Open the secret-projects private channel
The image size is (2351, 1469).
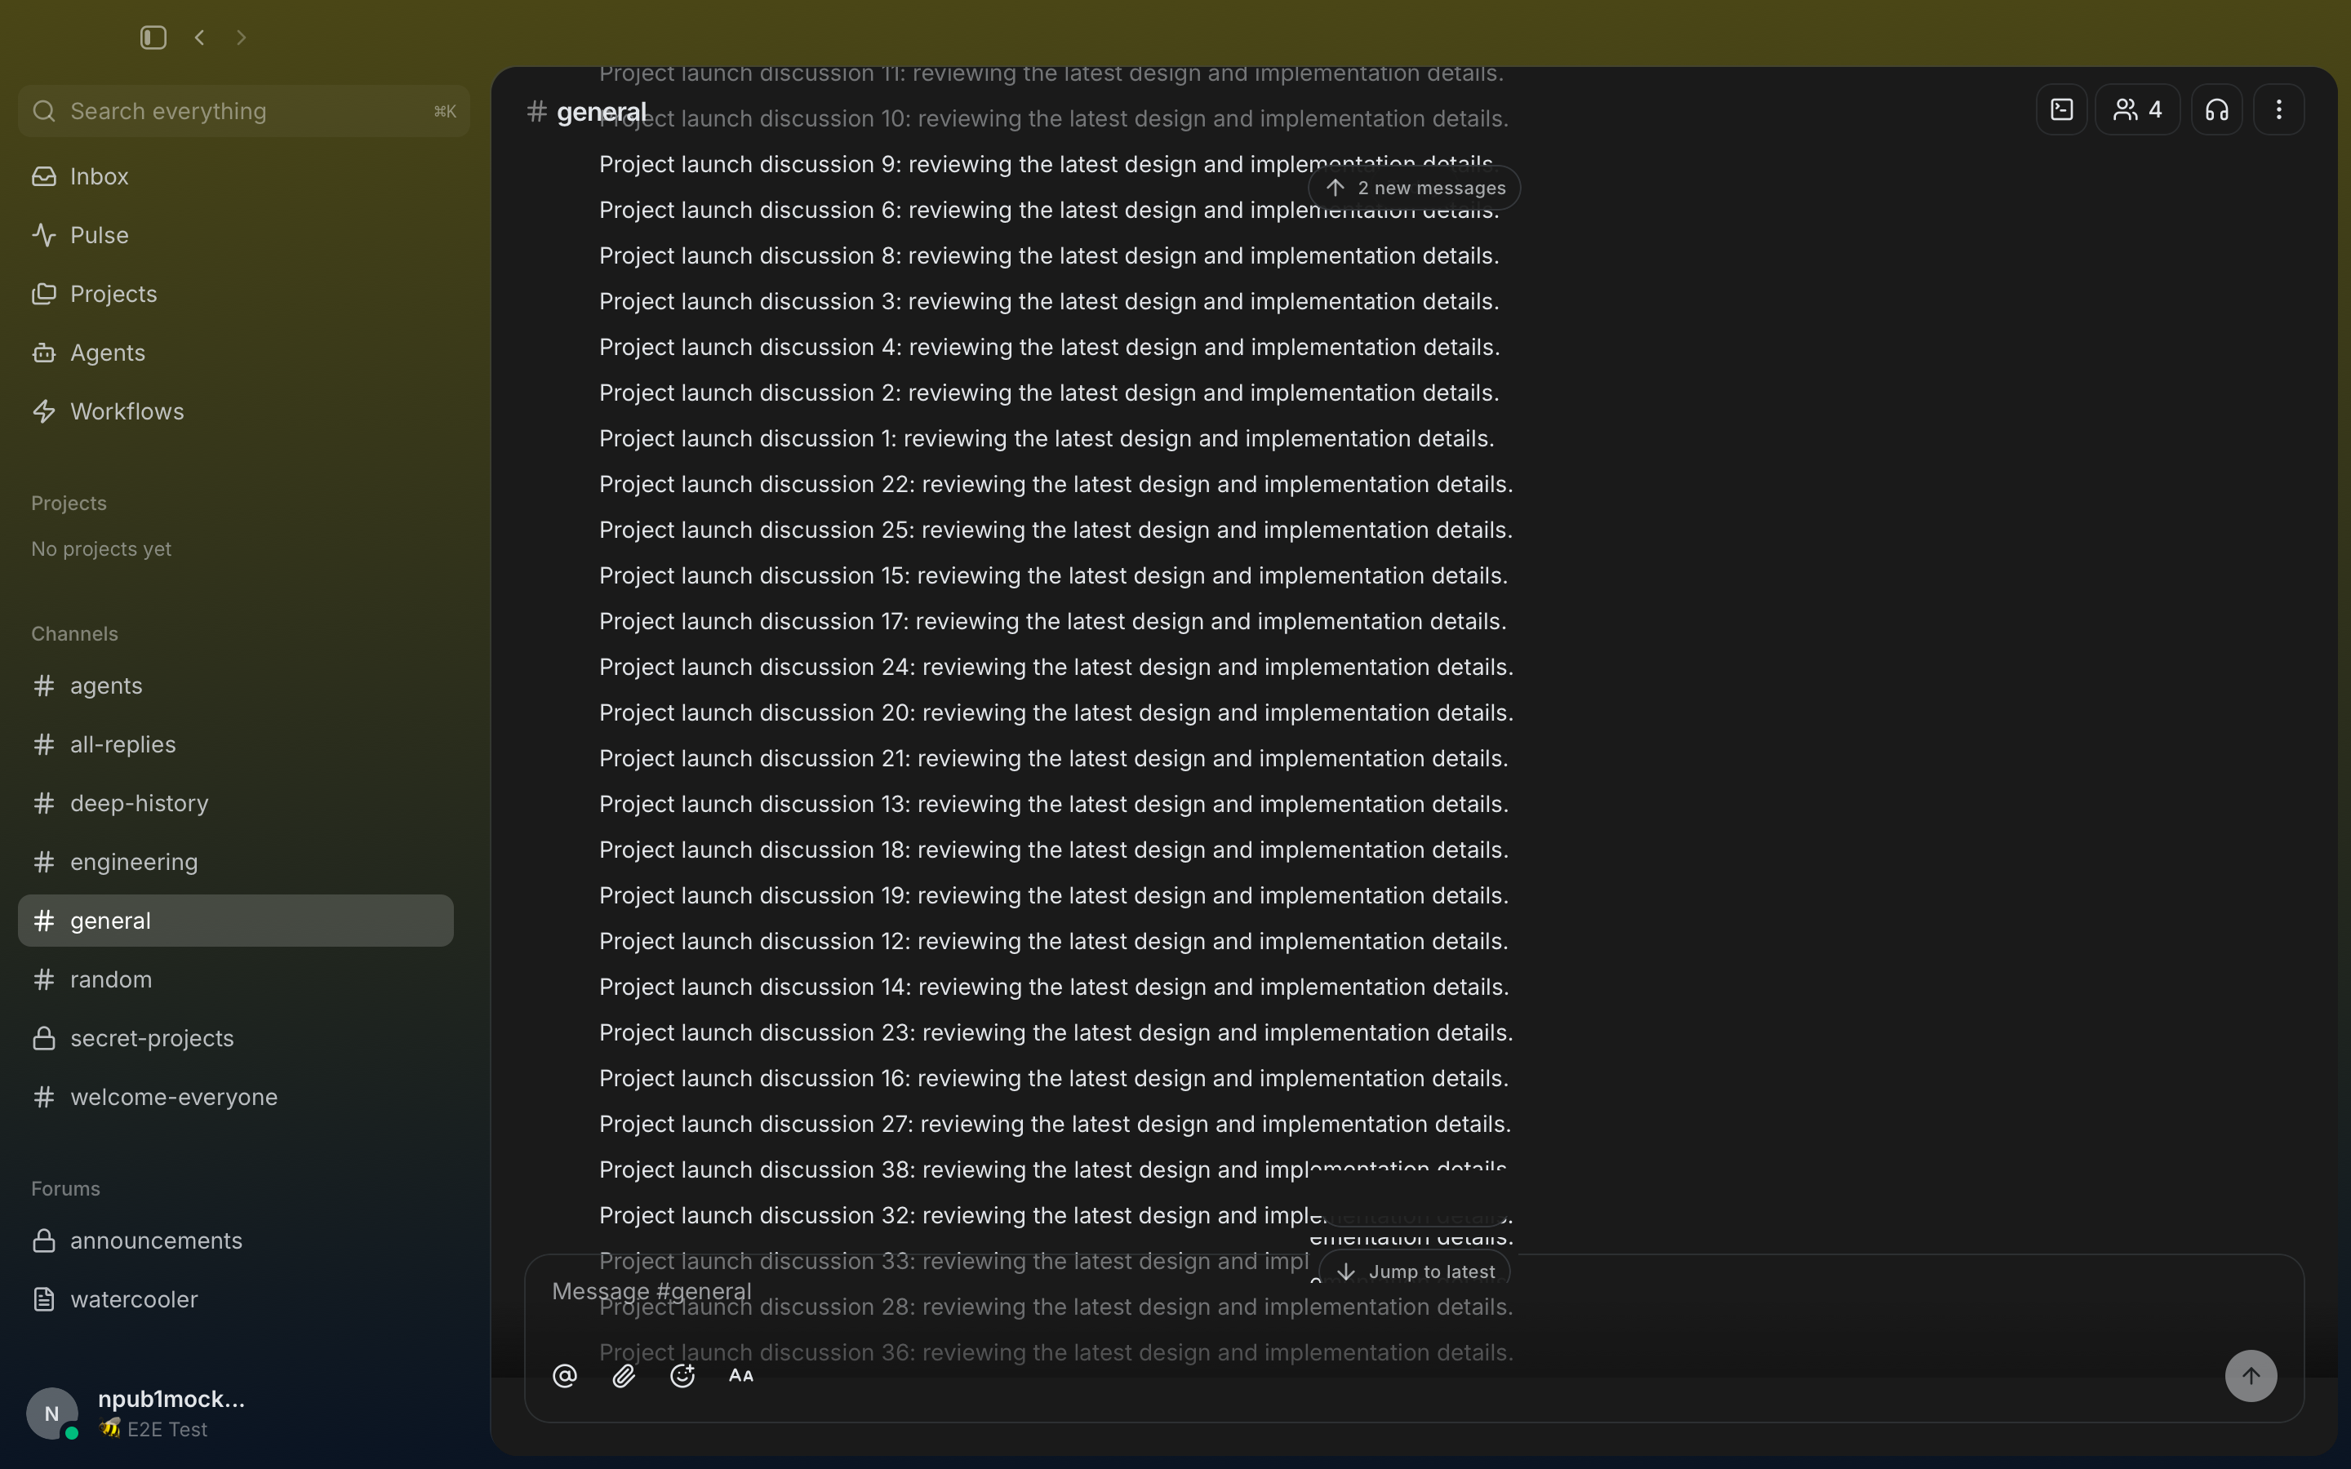point(235,1037)
